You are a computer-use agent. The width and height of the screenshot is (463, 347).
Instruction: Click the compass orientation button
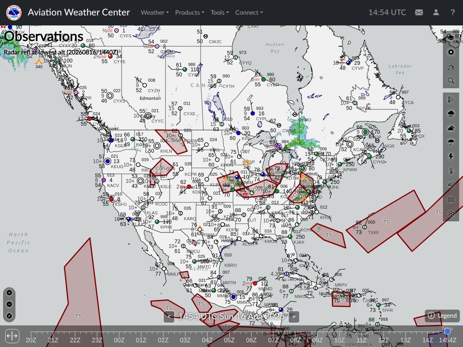9,316
